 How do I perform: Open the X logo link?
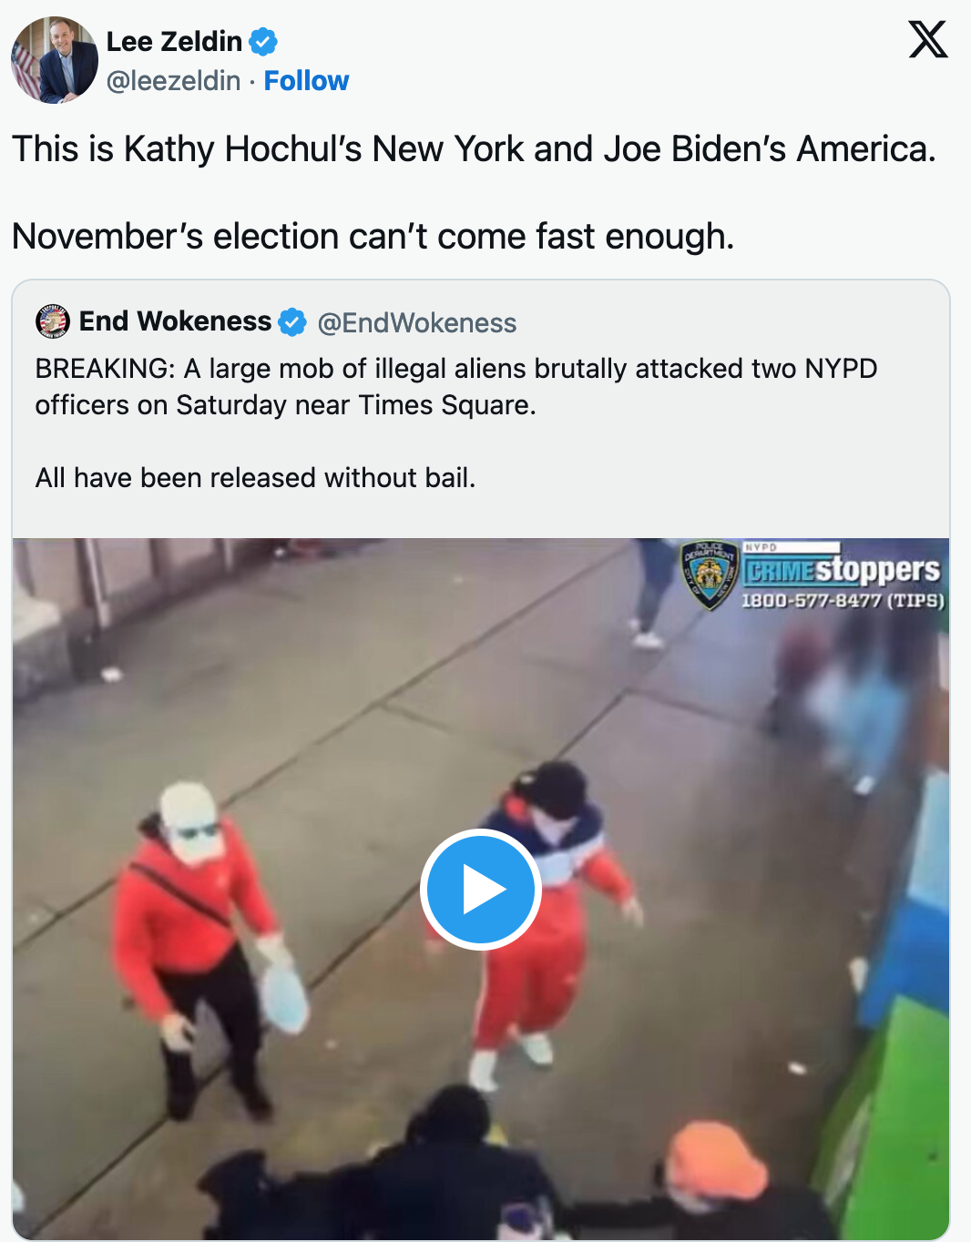pyautogui.click(x=927, y=39)
